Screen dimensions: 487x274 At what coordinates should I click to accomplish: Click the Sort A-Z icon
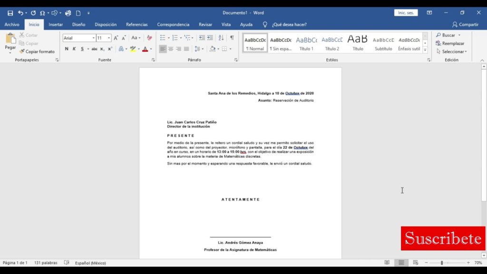221,38
